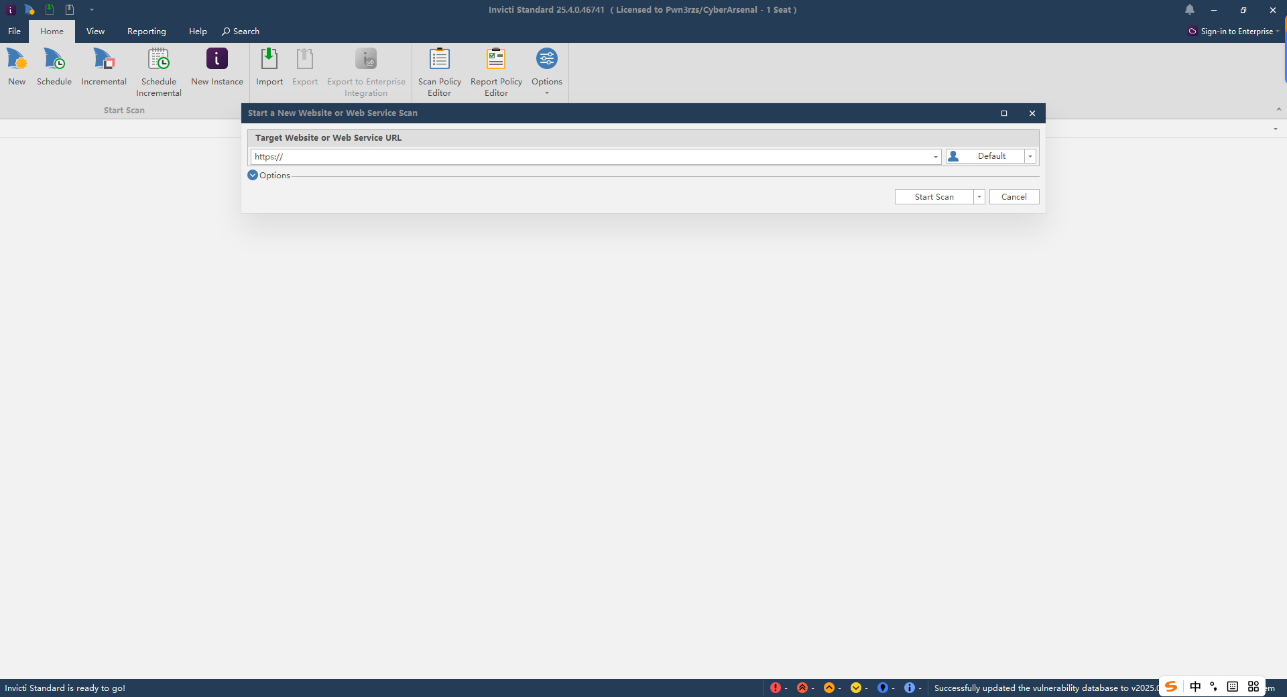Click the Sogou S input method icon
This screenshot has height=697, width=1287.
pyautogui.click(x=1171, y=687)
